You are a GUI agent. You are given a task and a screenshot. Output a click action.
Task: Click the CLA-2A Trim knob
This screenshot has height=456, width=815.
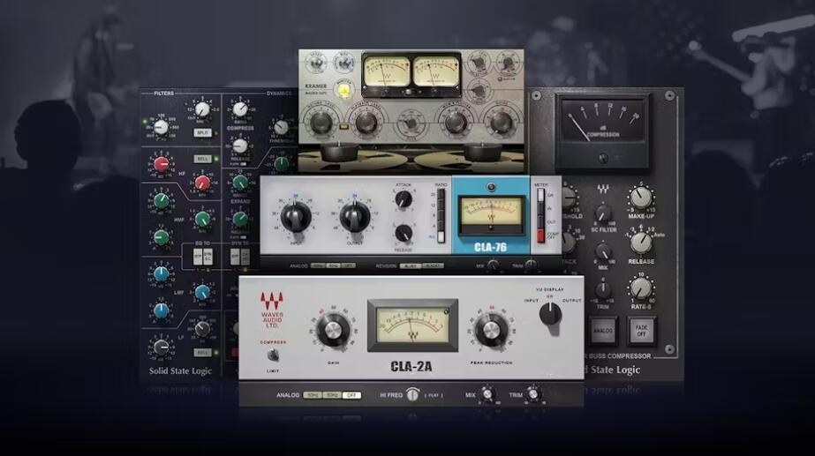point(532,394)
